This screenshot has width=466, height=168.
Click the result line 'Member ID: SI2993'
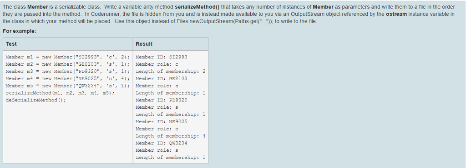pyautogui.click(x=162, y=57)
